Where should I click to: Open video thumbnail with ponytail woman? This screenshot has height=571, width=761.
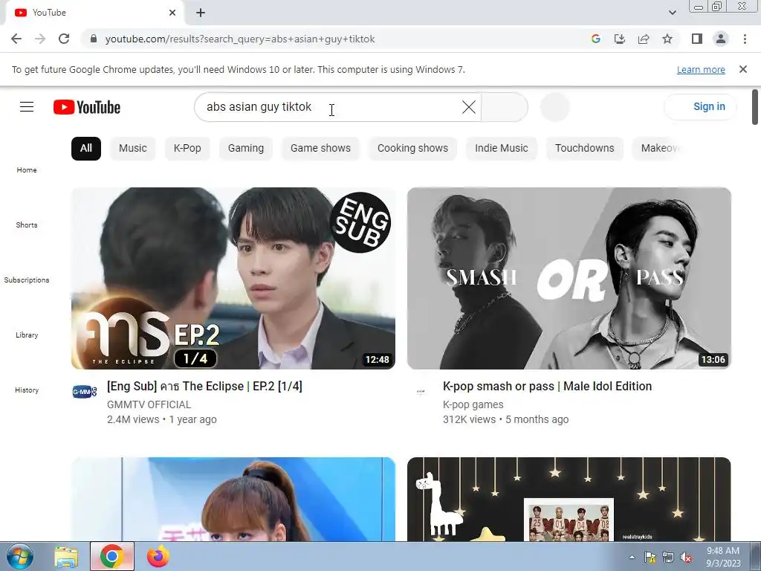click(x=233, y=499)
